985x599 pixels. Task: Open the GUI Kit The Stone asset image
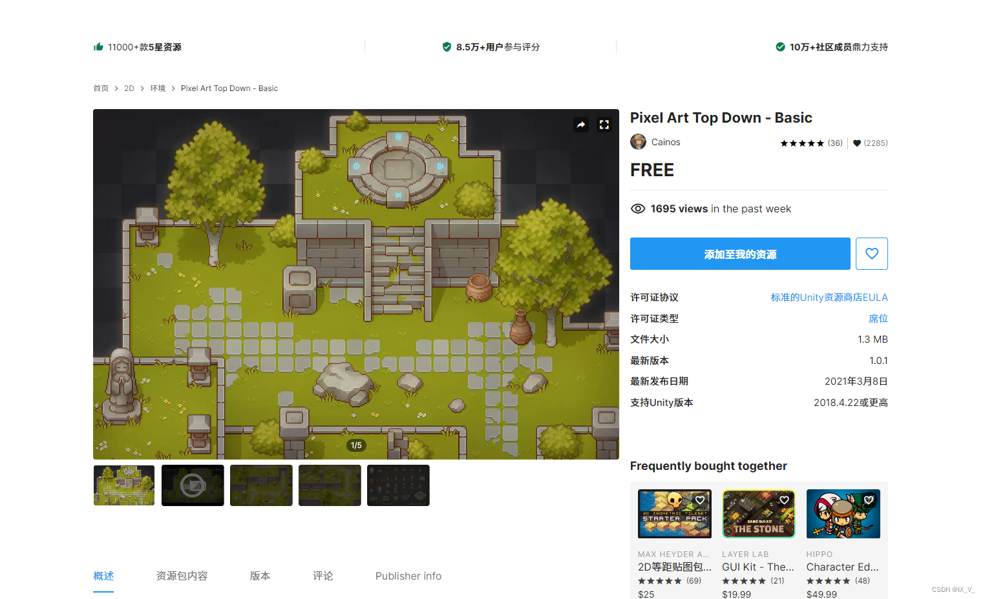click(759, 514)
